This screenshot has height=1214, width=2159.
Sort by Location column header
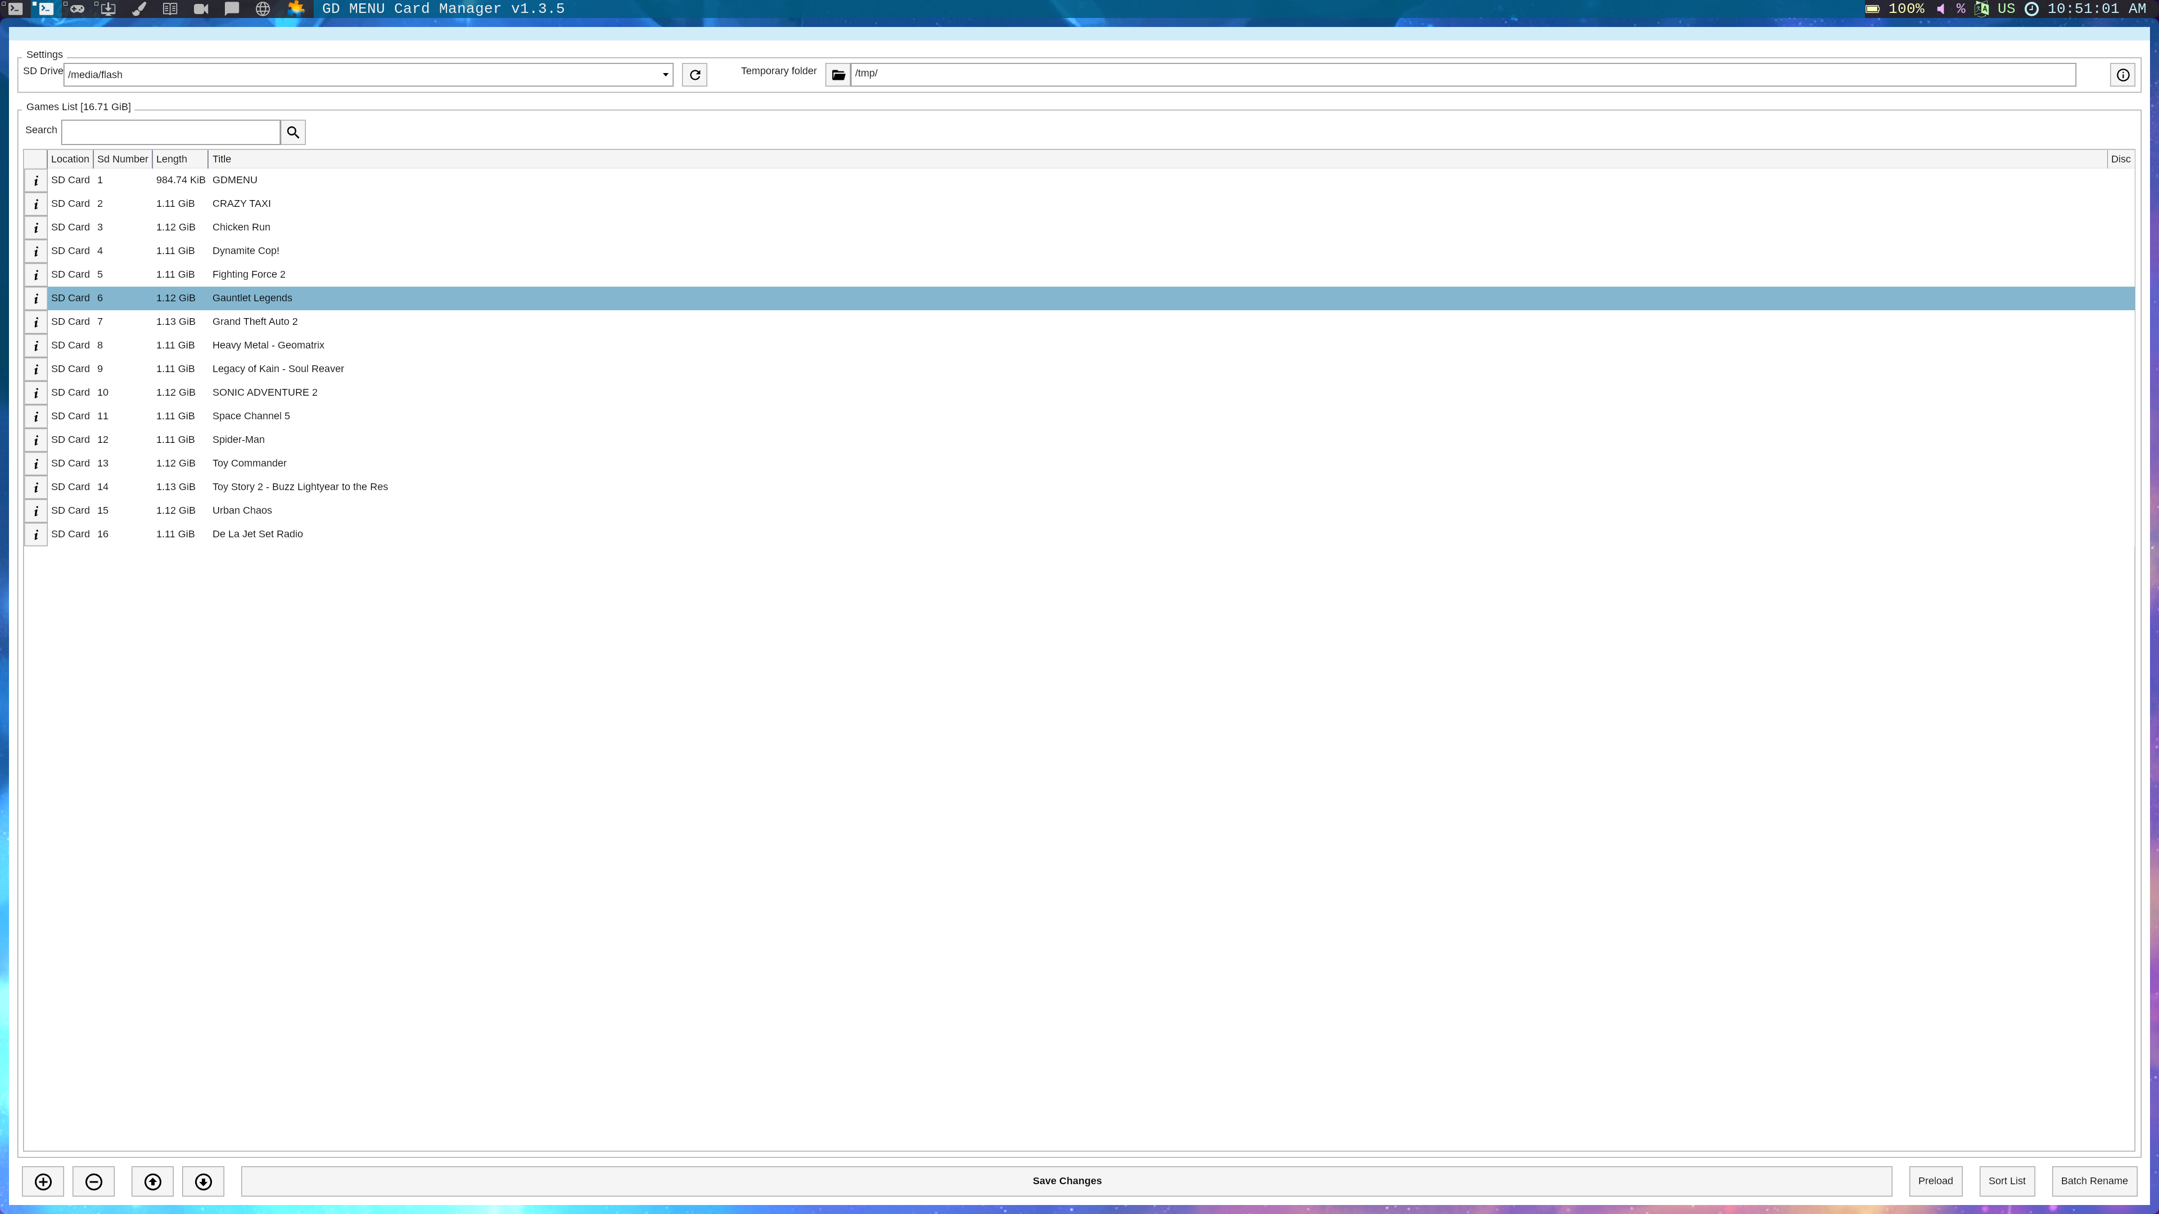[x=70, y=159]
